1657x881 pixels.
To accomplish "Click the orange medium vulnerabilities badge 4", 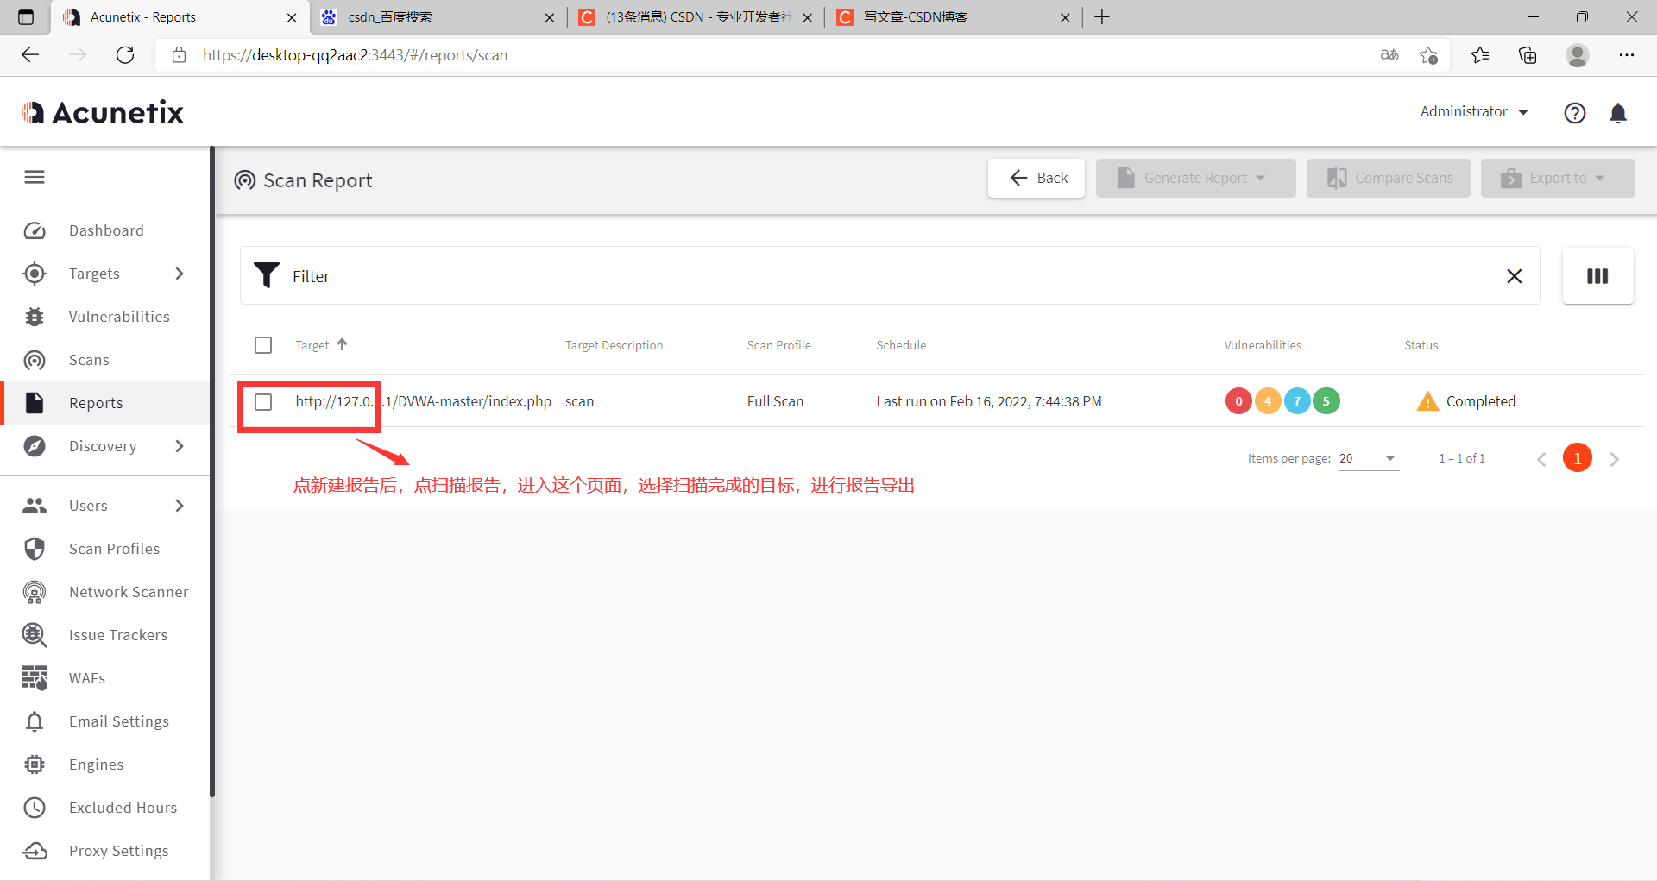I will pyautogui.click(x=1268, y=401).
